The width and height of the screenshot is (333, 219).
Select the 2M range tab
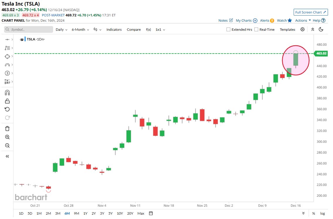(48, 213)
